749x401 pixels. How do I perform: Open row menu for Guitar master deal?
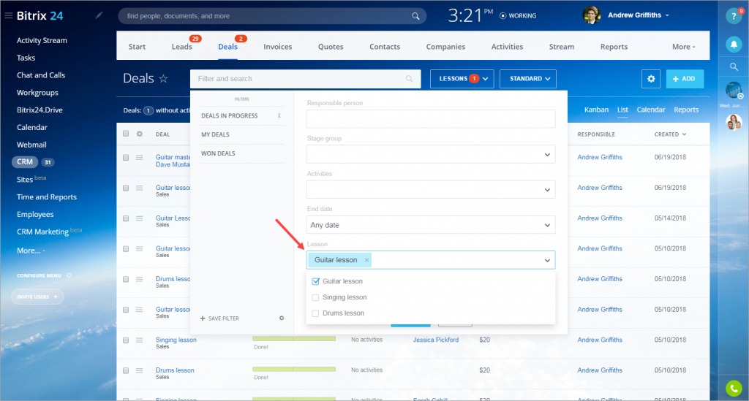click(140, 157)
